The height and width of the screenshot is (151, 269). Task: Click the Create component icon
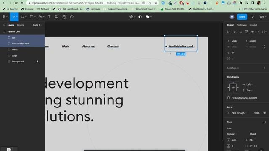click(x=131, y=17)
